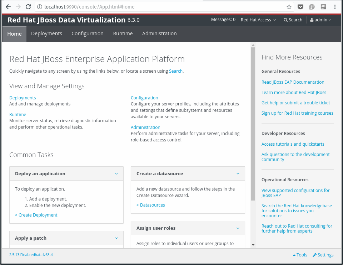This screenshot has height=265, width=343.
Task: Click the Common Tasks heading
Action: [x=31, y=155]
